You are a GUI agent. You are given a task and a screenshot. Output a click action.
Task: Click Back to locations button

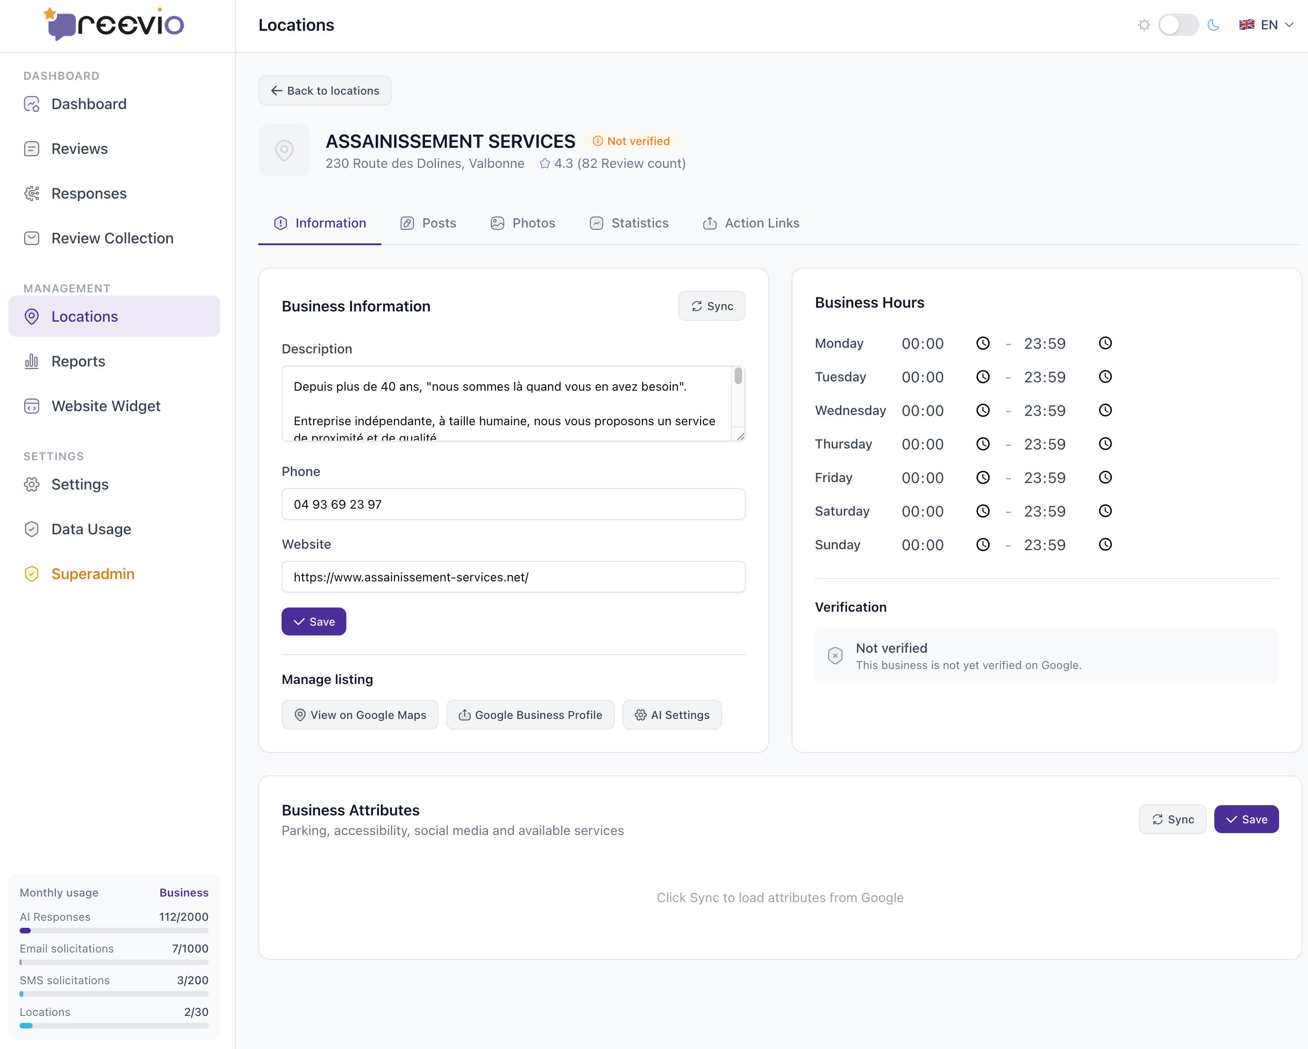(x=324, y=90)
